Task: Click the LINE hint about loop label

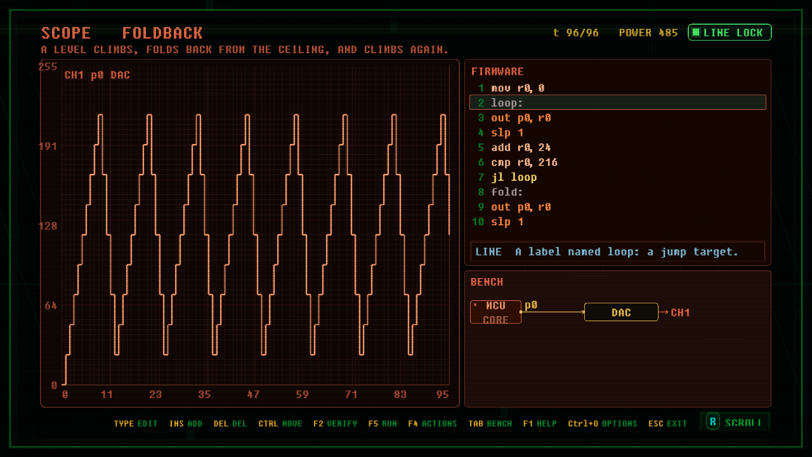Action: click(x=618, y=252)
